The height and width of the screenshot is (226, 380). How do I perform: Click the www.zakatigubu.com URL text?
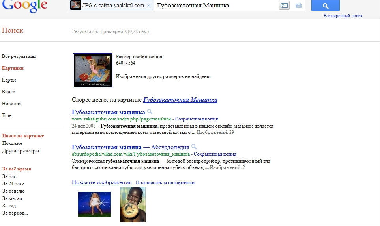(x=122, y=119)
